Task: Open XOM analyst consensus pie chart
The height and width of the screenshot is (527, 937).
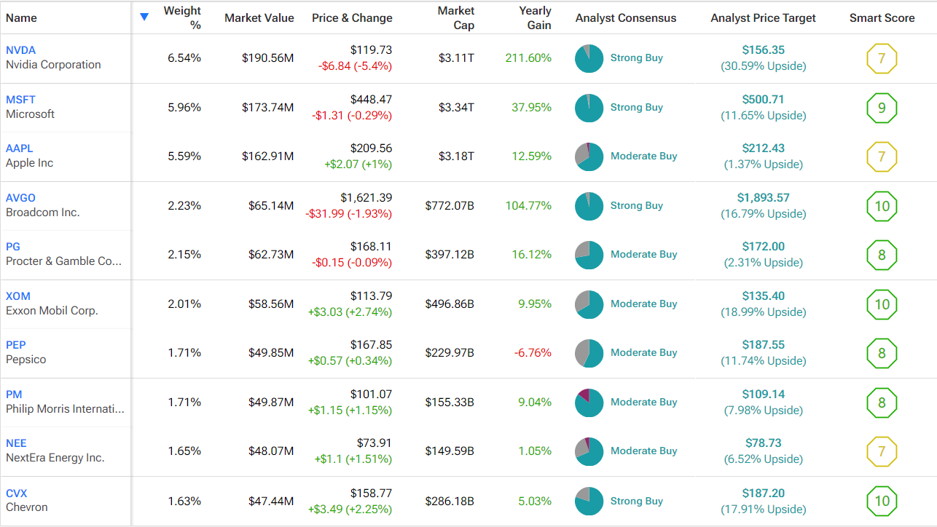Action: (x=589, y=304)
